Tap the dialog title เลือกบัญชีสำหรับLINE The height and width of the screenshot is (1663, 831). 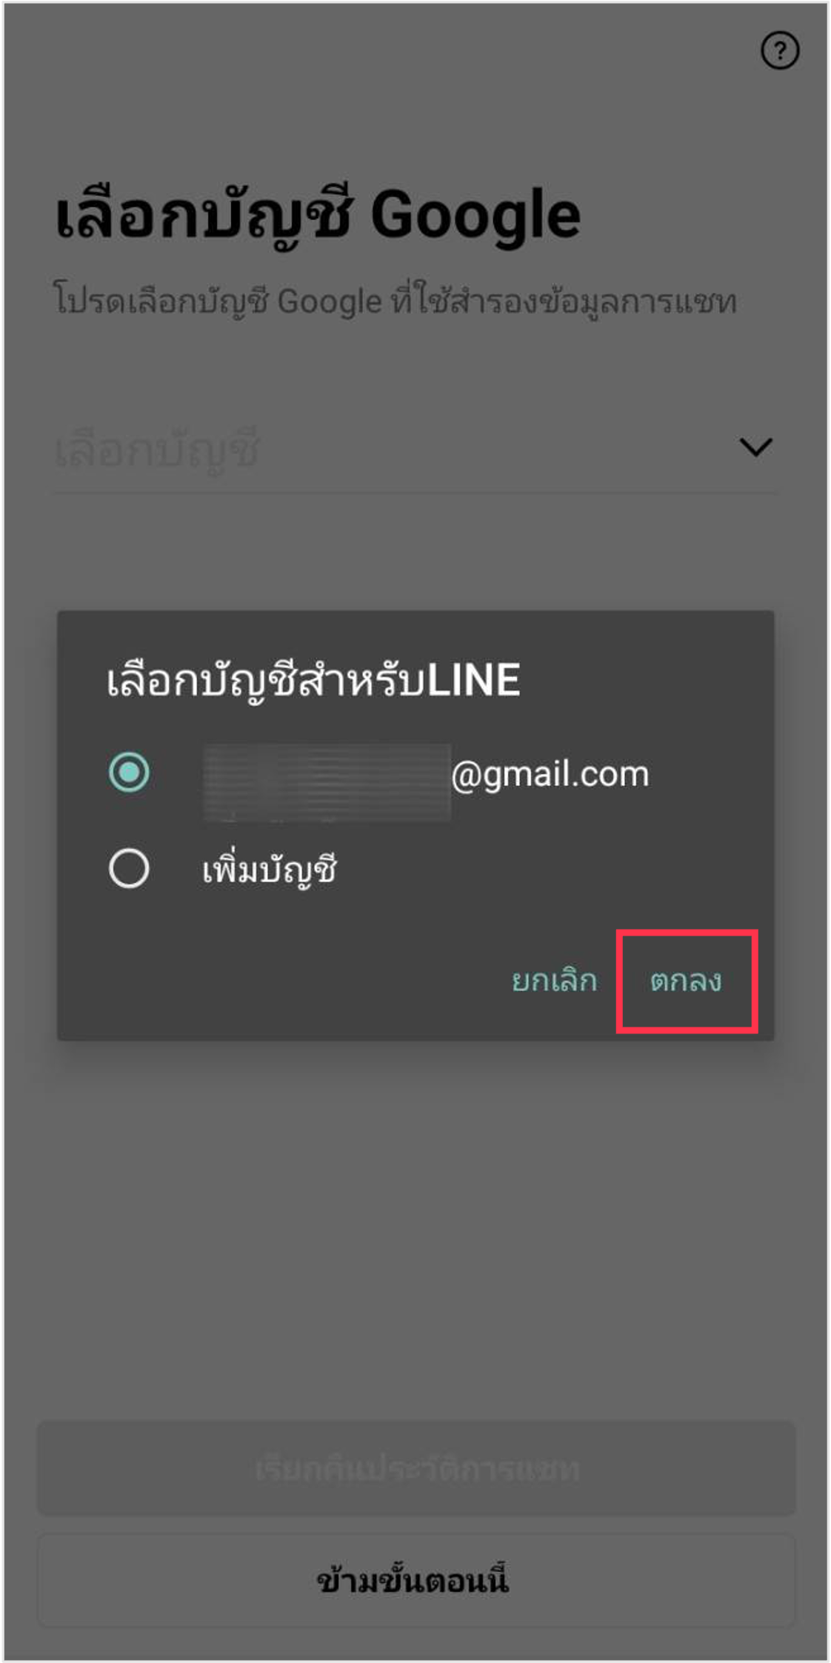click(x=313, y=680)
